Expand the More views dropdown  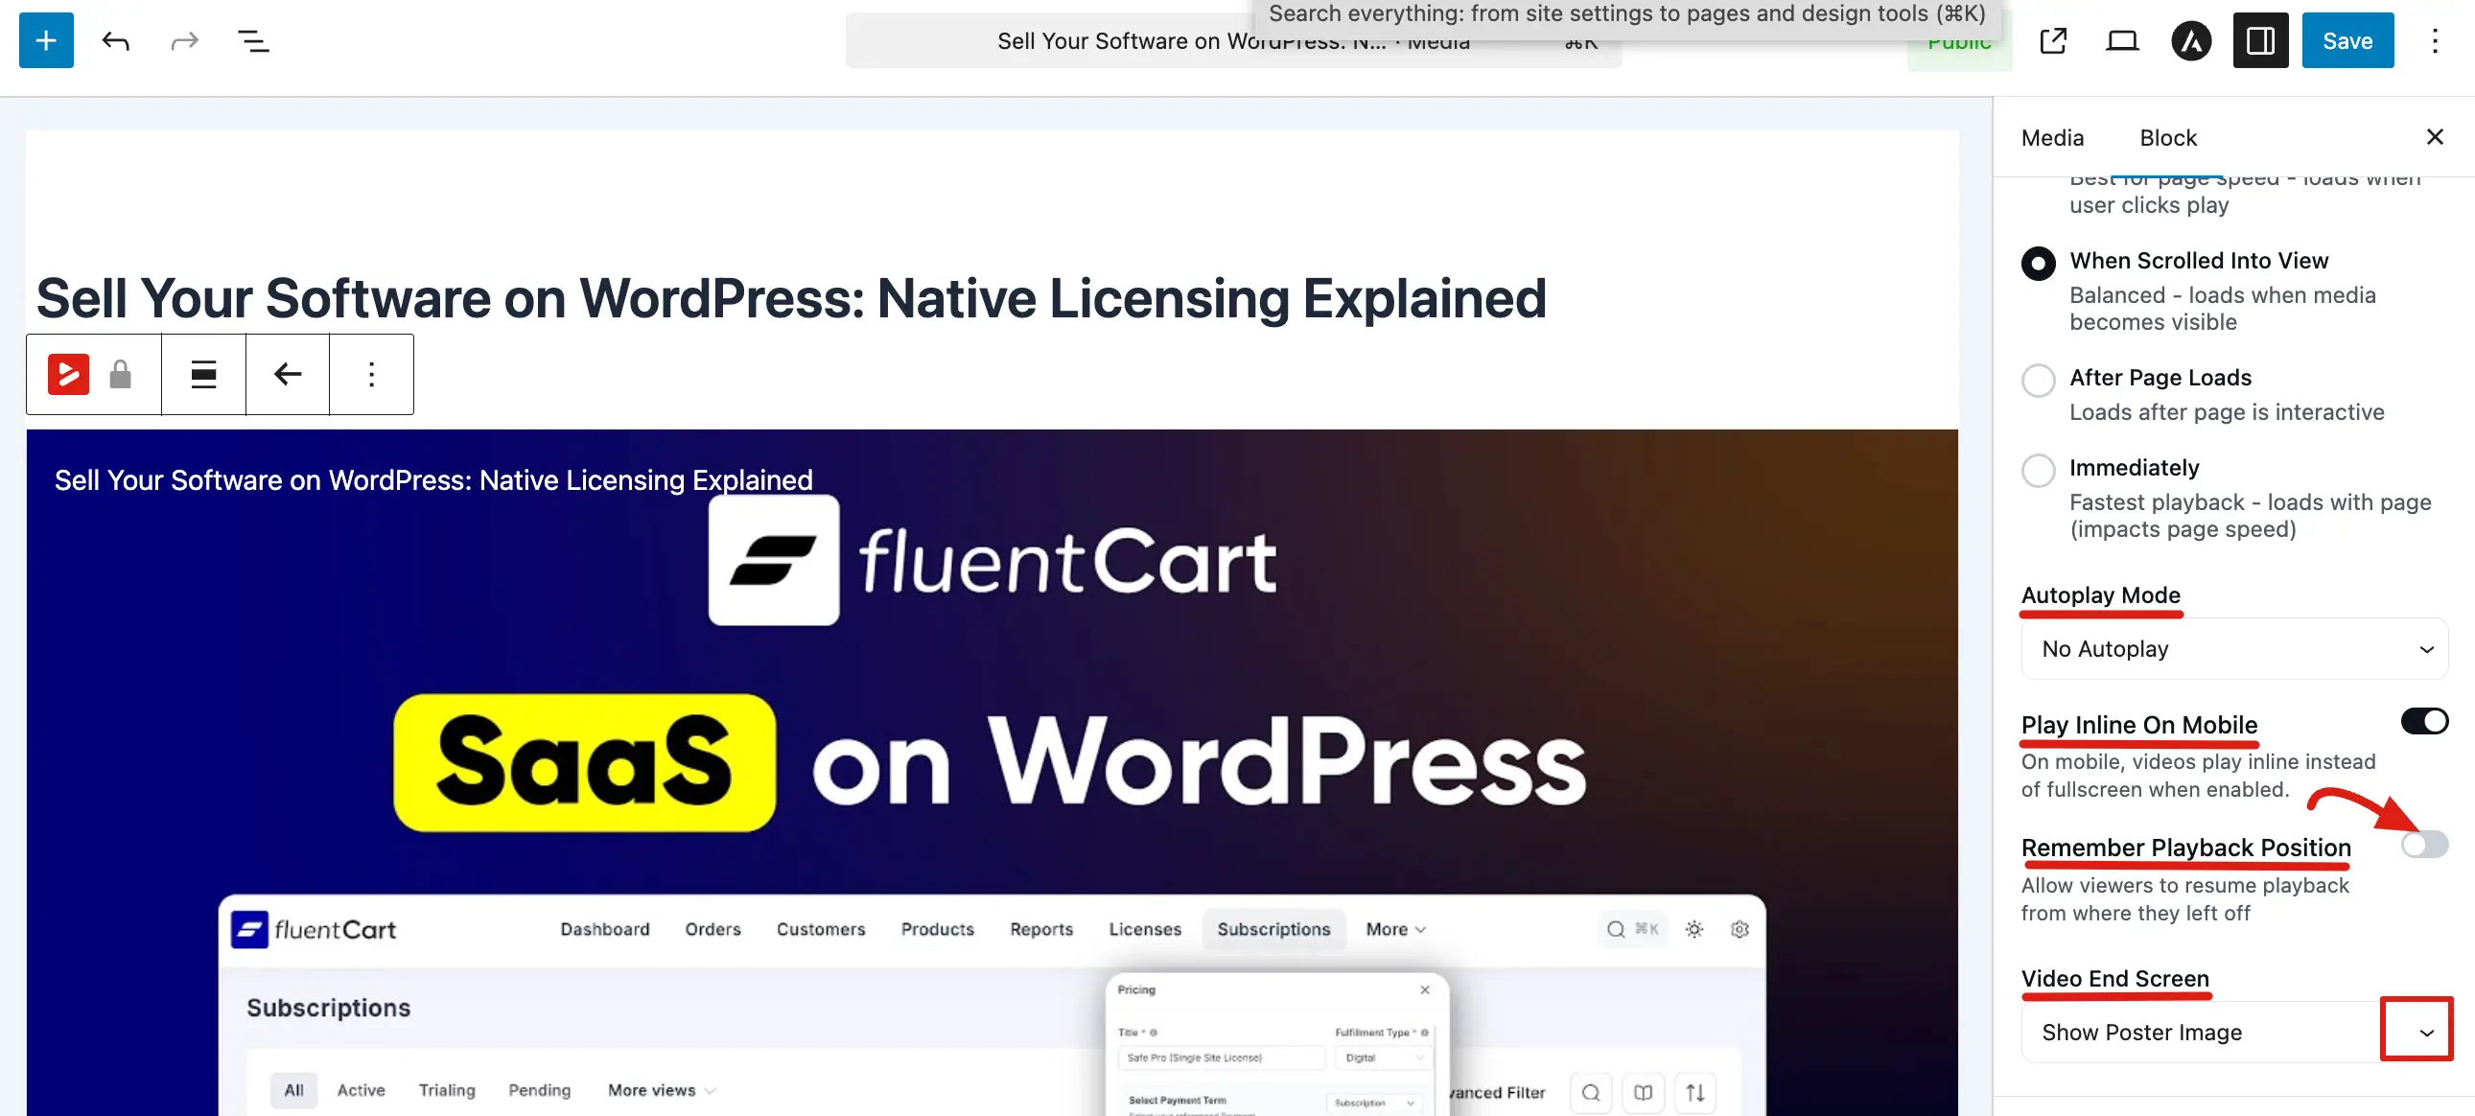pos(662,1090)
